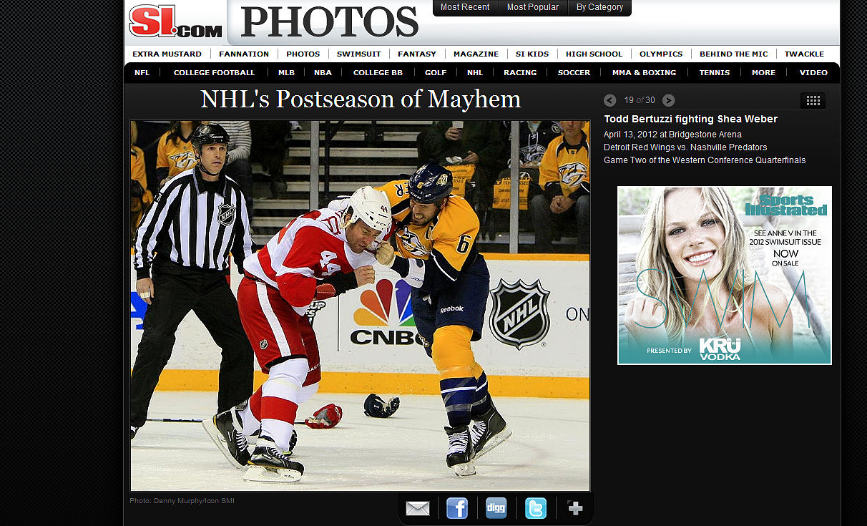This screenshot has height=526, width=867.
Task: Open the More menu in sports bar
Action: 763,72
